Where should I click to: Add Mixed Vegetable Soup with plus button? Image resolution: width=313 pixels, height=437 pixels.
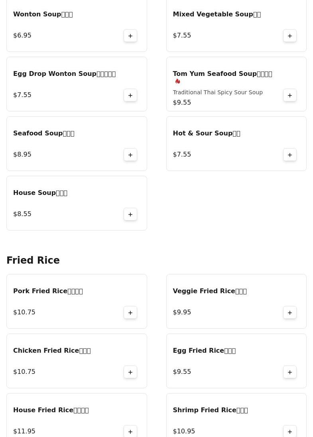[289, 36]
